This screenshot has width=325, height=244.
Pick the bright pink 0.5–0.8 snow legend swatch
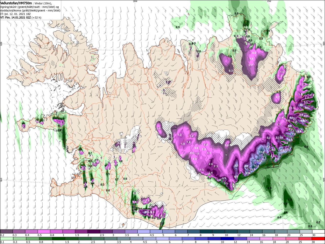pyautogui.click(x=44, y=232)
